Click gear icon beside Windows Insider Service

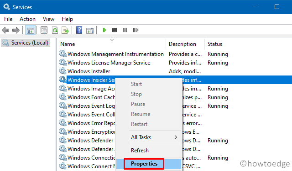click(63, 80)
